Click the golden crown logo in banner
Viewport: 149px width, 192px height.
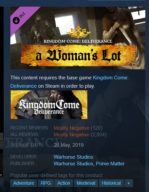pyautogui.click(x=78, y=32)
